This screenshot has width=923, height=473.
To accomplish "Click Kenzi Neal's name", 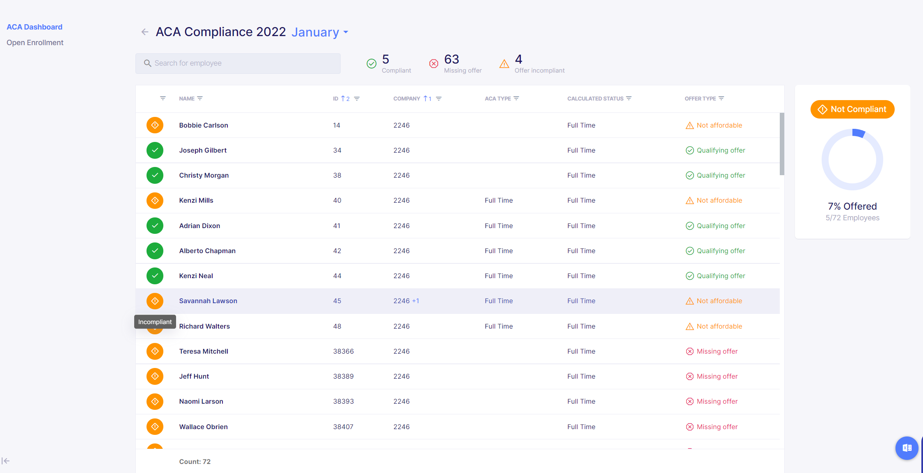I will (196, 276).
